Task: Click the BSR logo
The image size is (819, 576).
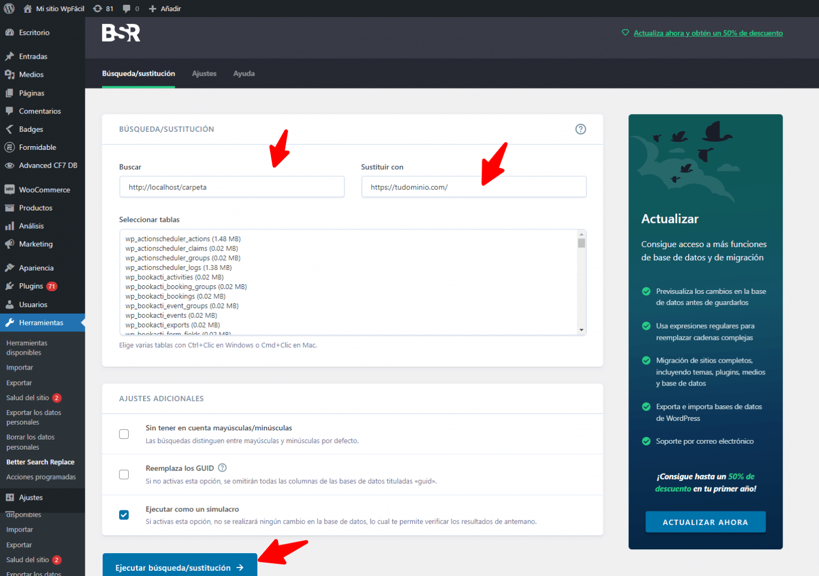Action: click(x=121, y=33)
